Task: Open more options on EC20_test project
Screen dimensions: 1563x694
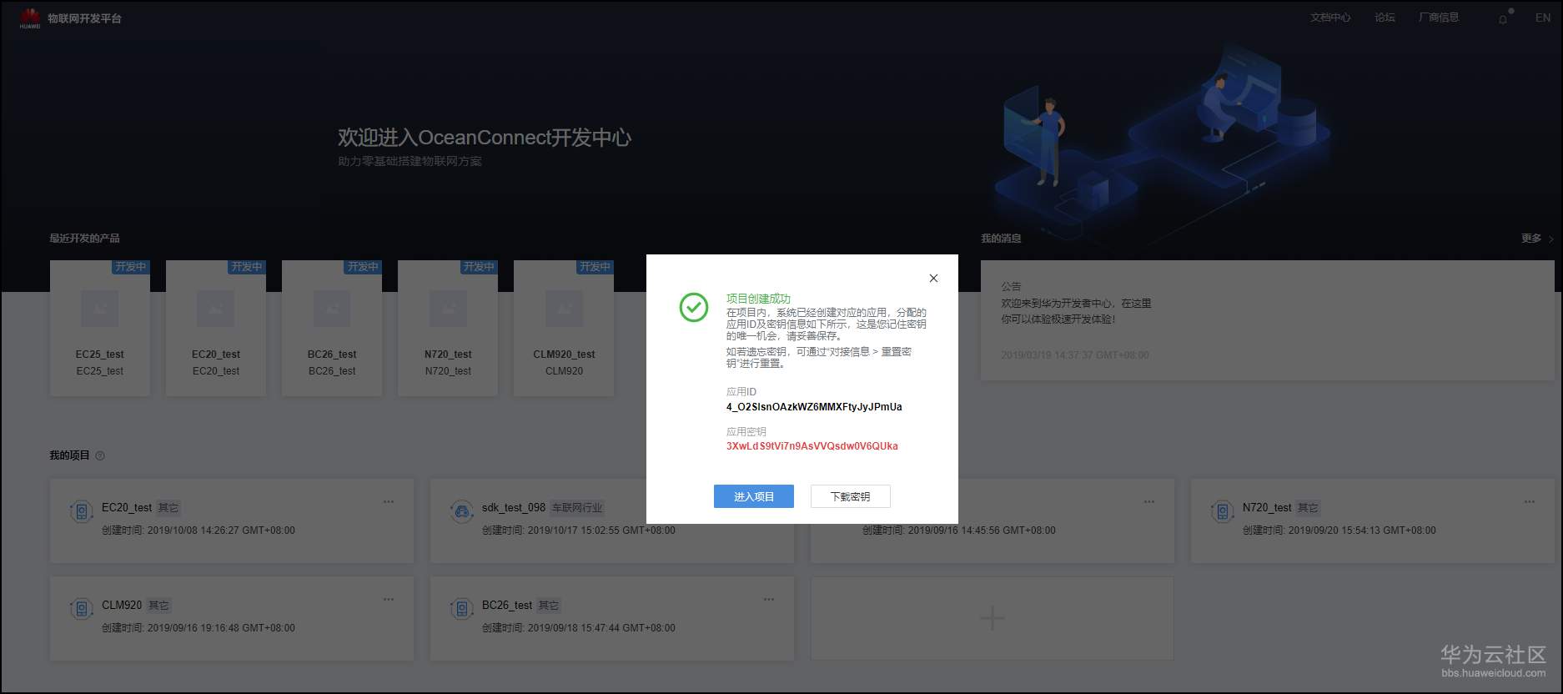Action: pos(389,501)
